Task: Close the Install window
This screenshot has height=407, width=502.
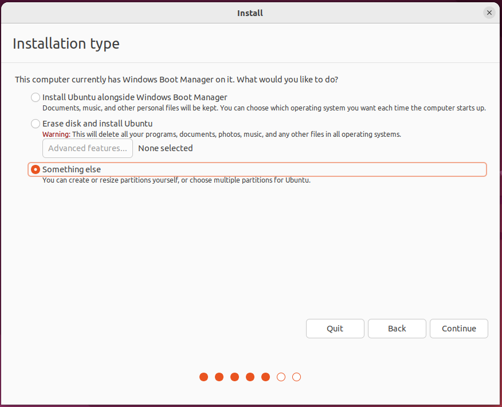Action: [489, 13]
